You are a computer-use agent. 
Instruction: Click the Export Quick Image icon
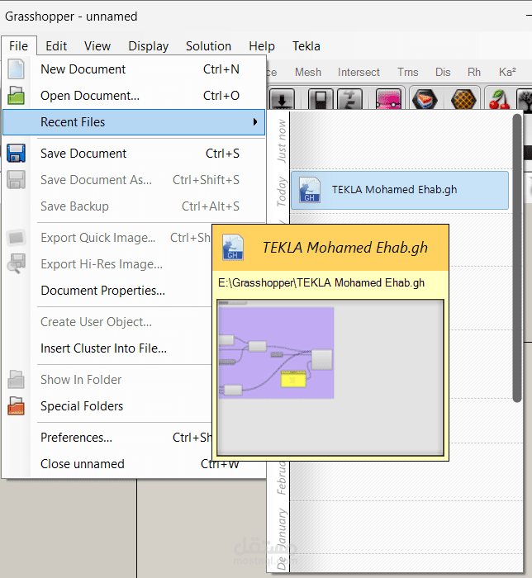16,238
